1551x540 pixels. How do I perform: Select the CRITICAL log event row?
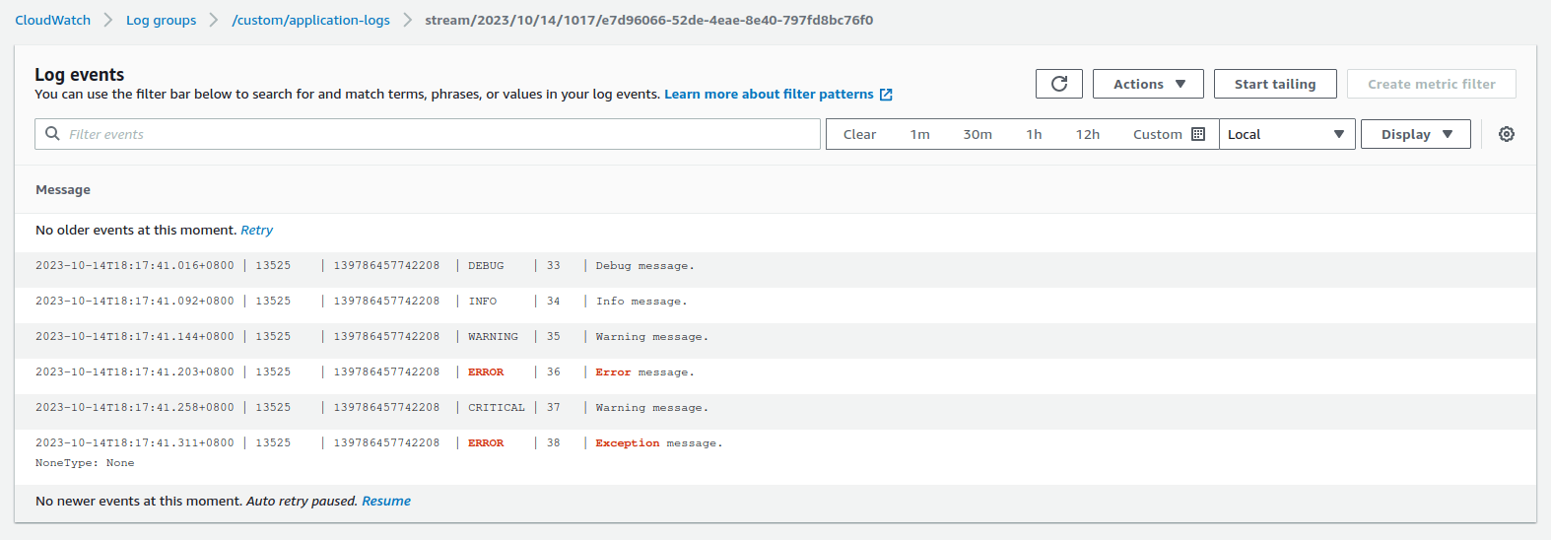pyautogui.click(x=775, y=408)
